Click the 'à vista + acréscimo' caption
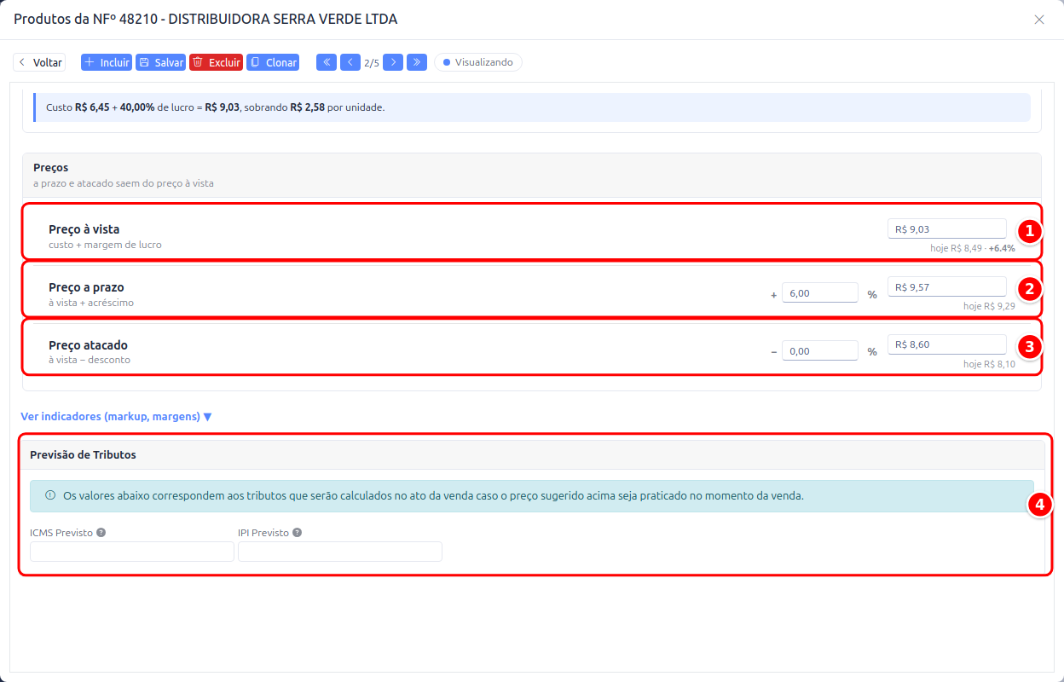The image size is (1064, 682). coord(91,303)
